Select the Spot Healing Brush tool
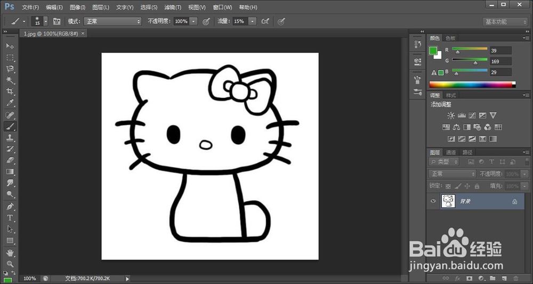The height and width of the screenshot is (284, 533). point(10,115)
